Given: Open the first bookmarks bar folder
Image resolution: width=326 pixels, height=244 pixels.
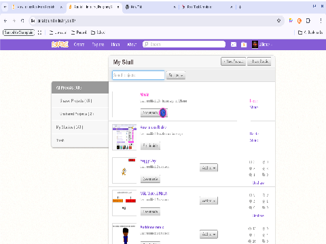Looking at the screenshot, I should pos(58,33).
